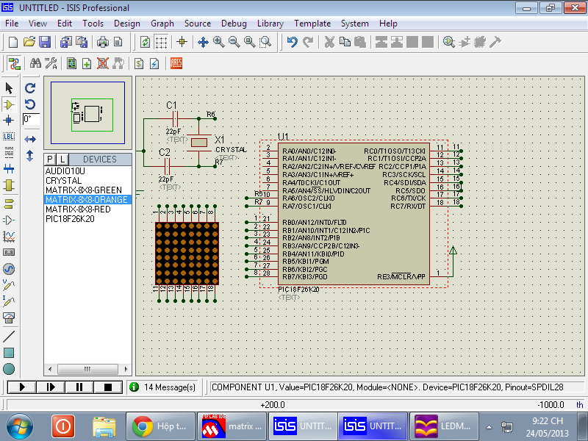Select the Junction dot tool
This screenshot has width=588, height=441.
9,120
